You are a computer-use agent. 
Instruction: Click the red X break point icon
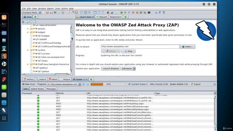(x=137, y=13)
